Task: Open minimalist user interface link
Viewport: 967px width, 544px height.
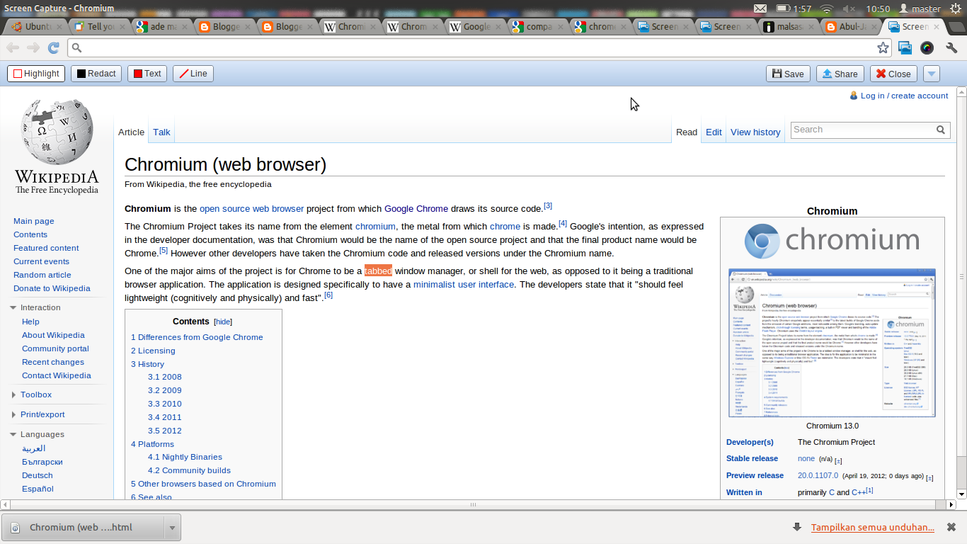Action: 464,284
